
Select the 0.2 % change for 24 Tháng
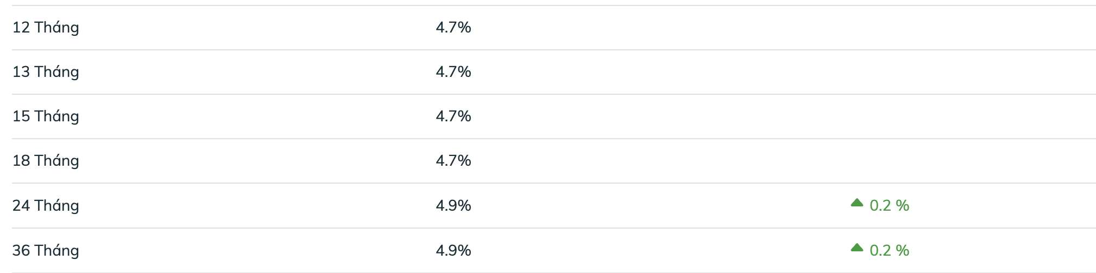(x=889, y=205)
